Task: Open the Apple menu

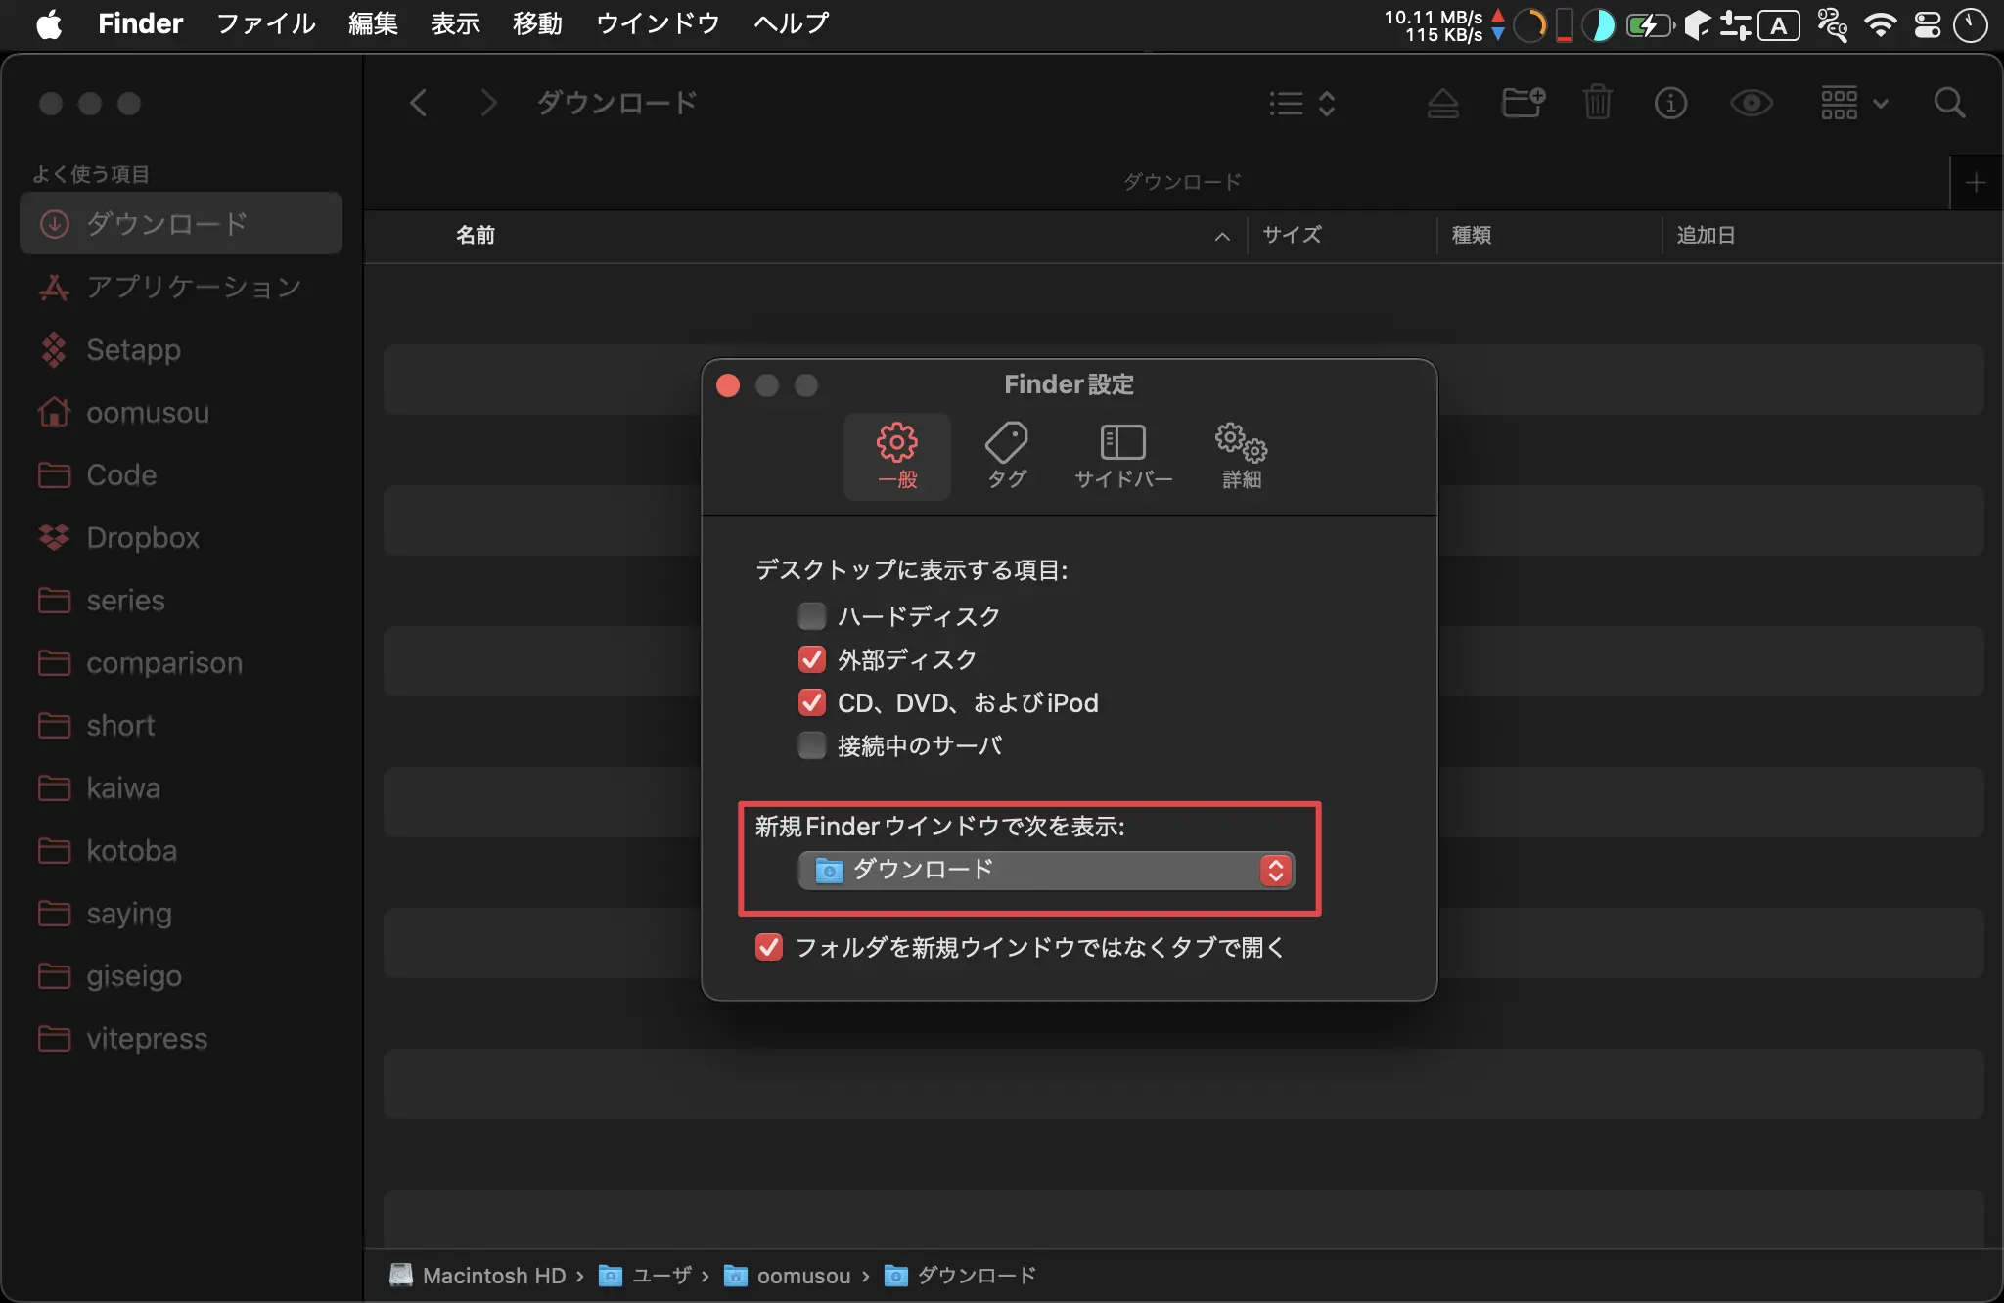Action: click(x=49, y=24)
